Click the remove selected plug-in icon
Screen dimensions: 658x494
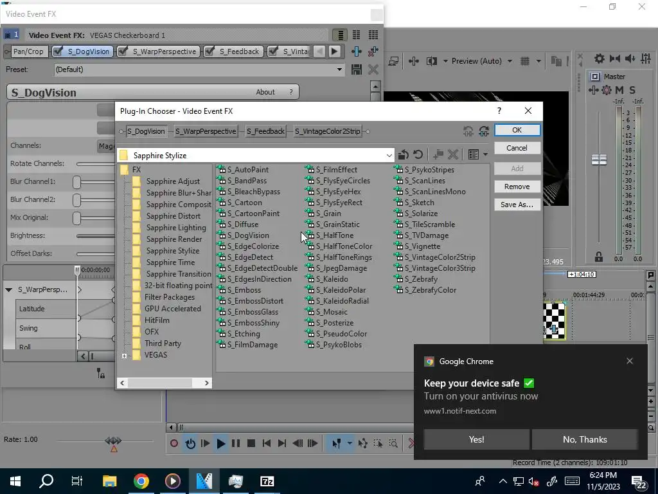tap(373, 51)
